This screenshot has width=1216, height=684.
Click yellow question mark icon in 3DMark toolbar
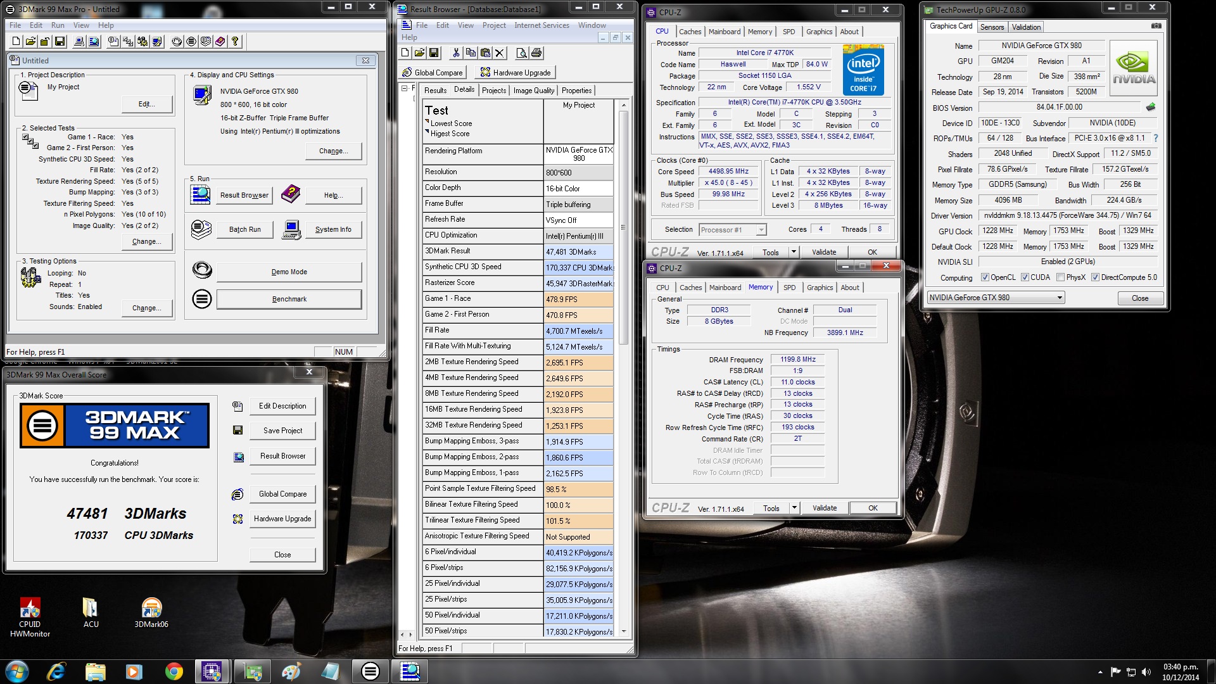point(235,42)
